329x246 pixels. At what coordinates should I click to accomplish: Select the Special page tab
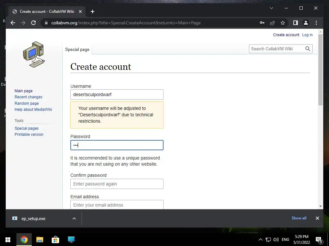[77, 50]
